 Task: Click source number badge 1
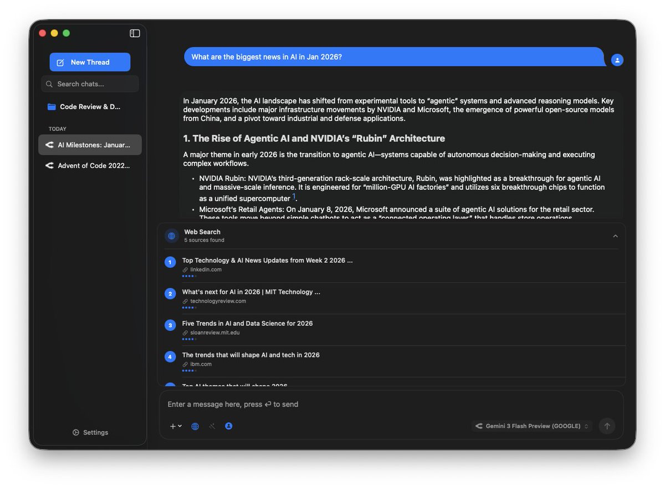click(170, 262)
